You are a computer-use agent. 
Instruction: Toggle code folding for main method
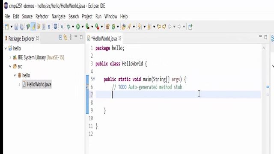pos(94,79)
